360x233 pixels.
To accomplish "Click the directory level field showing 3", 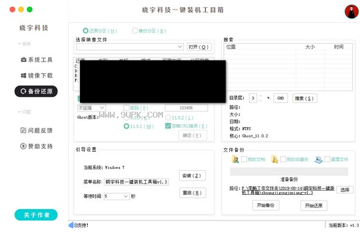I will point(253,98).
